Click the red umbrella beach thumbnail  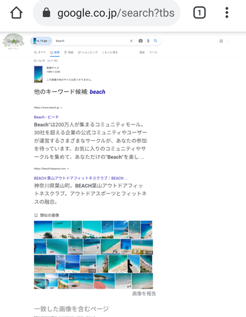pos(105,281)
